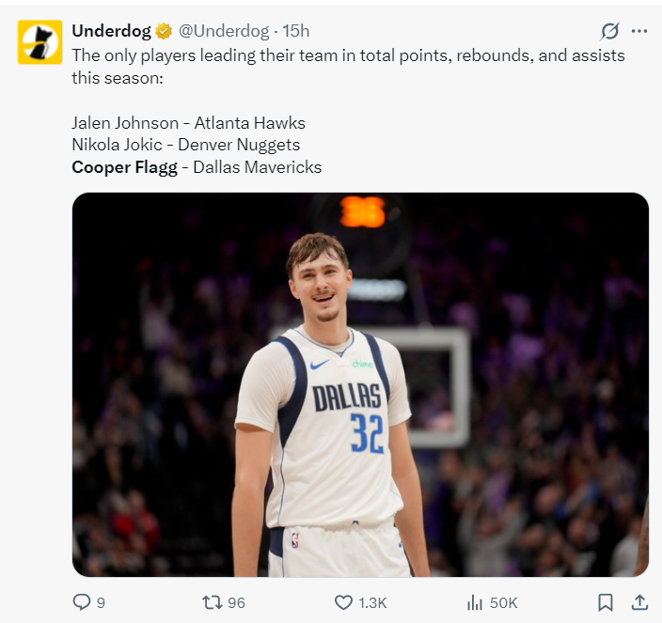Click the reply count of 9
The image size is (662, 623).
[101, 602]
